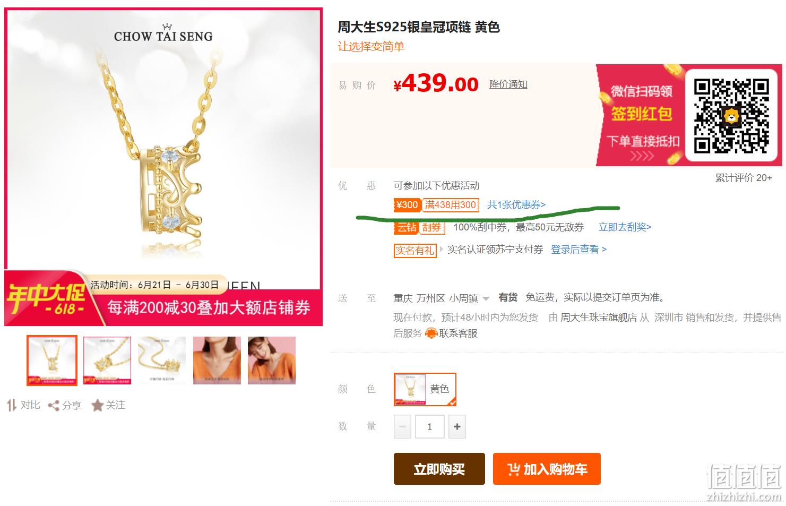Select the last model photo thumbnail
This screenshot has width=786, height=506.
(x=272, y=361)
